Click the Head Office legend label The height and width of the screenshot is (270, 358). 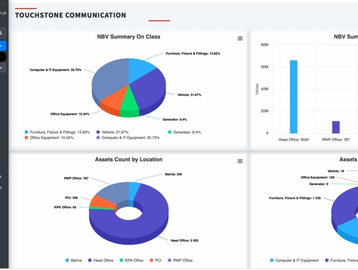103,260
